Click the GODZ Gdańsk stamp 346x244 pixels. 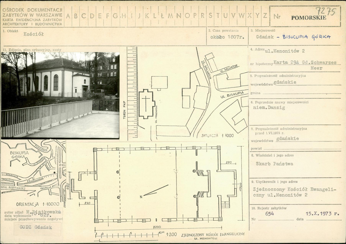coord(36,227)
